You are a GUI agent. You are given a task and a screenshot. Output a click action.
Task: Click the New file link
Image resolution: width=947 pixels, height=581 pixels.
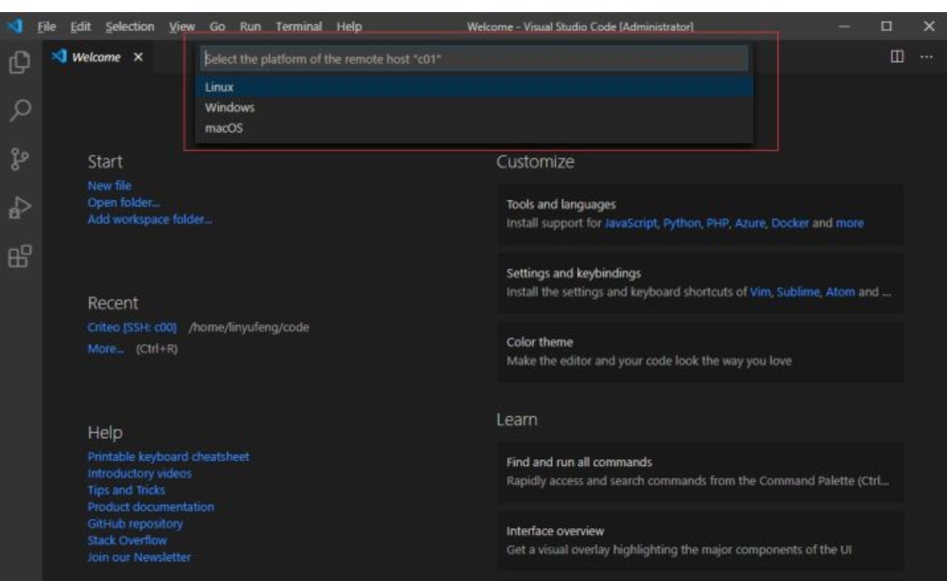pyautogui.click(x=110, y=185)
